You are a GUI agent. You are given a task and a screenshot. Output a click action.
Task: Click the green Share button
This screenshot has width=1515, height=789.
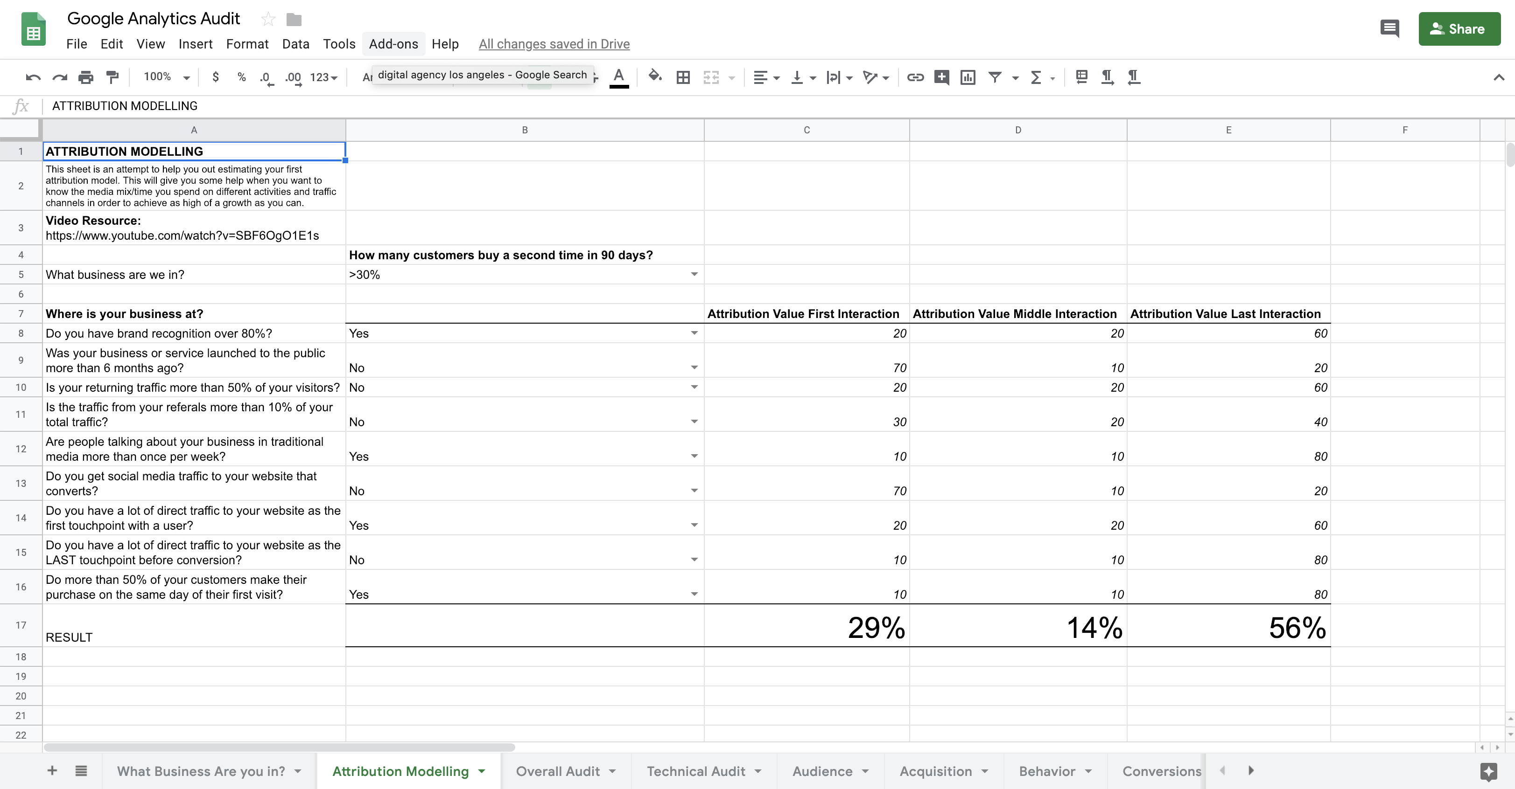[x=1459, y=29]
